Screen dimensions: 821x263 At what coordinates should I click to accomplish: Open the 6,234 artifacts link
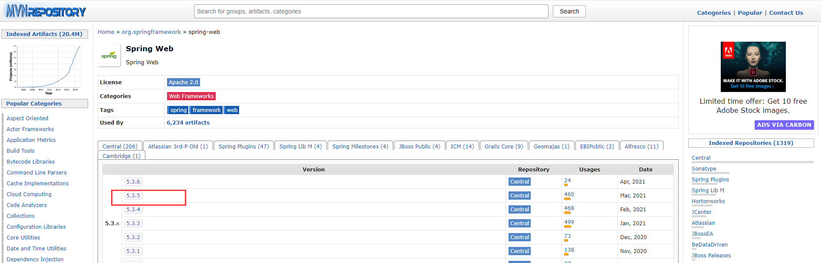pyautogui.click(x=188, y=123)
